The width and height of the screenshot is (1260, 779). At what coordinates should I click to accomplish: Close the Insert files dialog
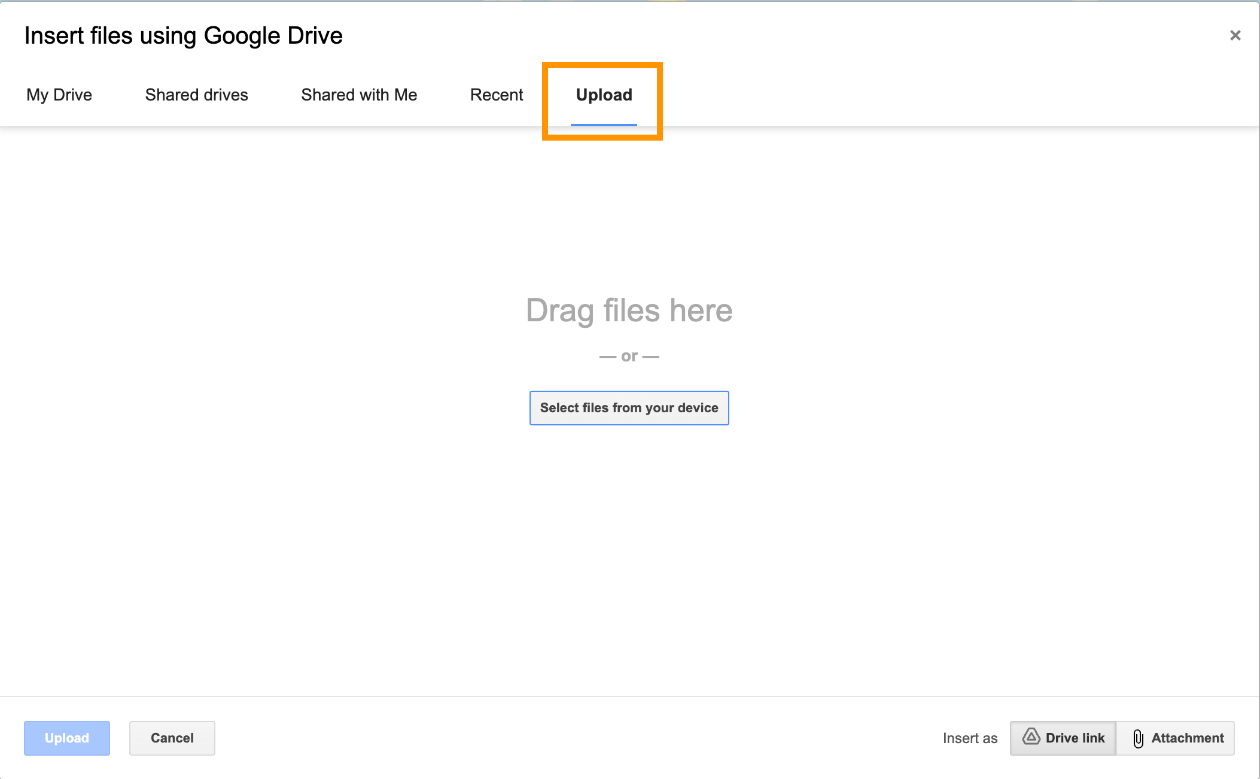(1235, 35)
